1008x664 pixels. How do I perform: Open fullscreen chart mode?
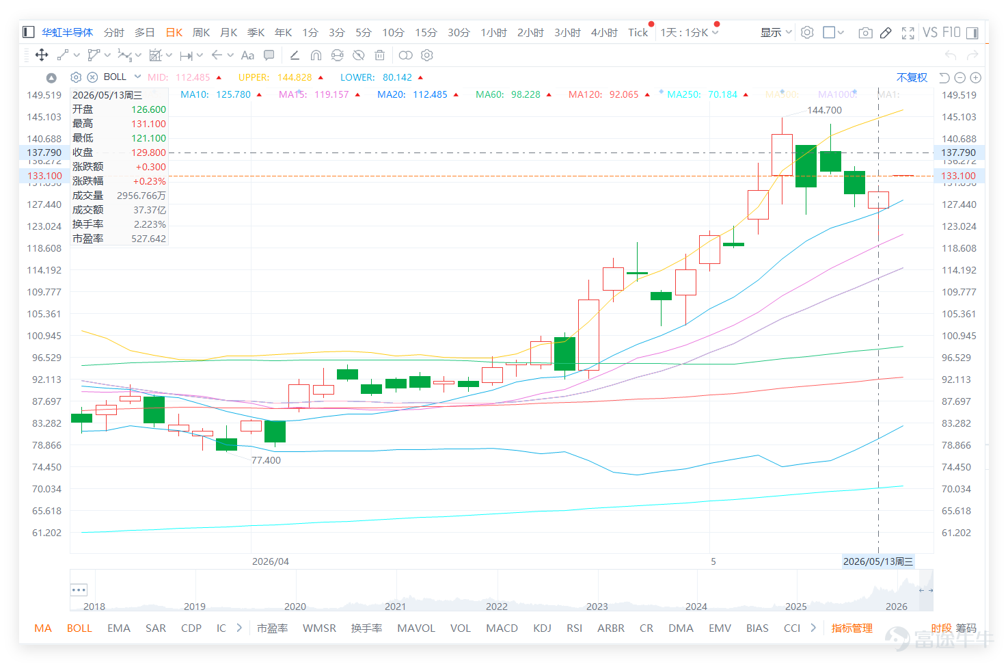[x=908, y=33]
